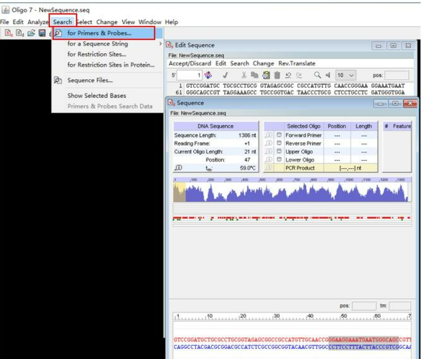Click the highlighted oligo in the red strand
The height and width of the screenshot is (359, 421).
tap(364, 339)
